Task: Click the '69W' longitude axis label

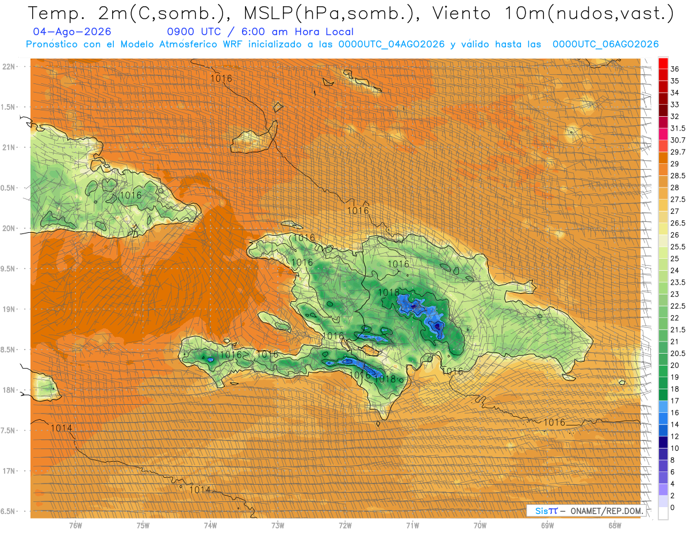Action: point(547,526)
